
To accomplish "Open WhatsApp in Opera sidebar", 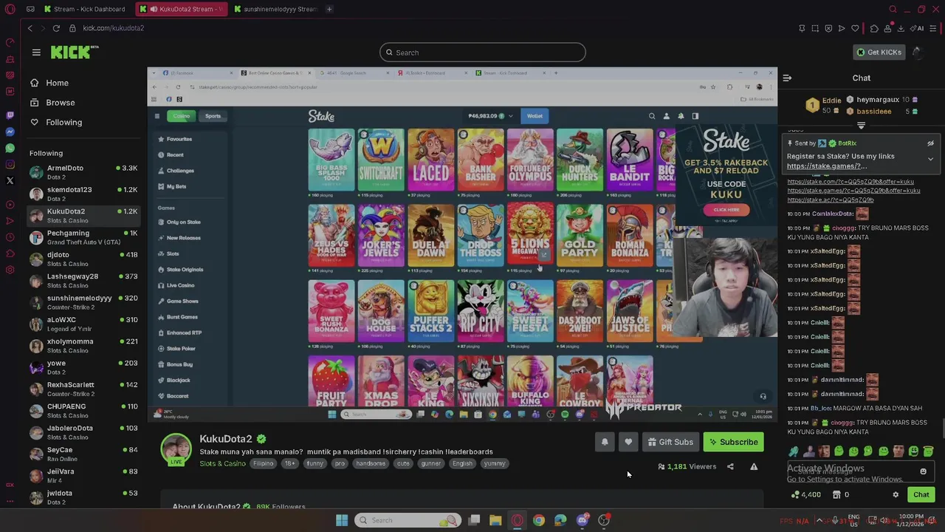I will pos(10,148).
